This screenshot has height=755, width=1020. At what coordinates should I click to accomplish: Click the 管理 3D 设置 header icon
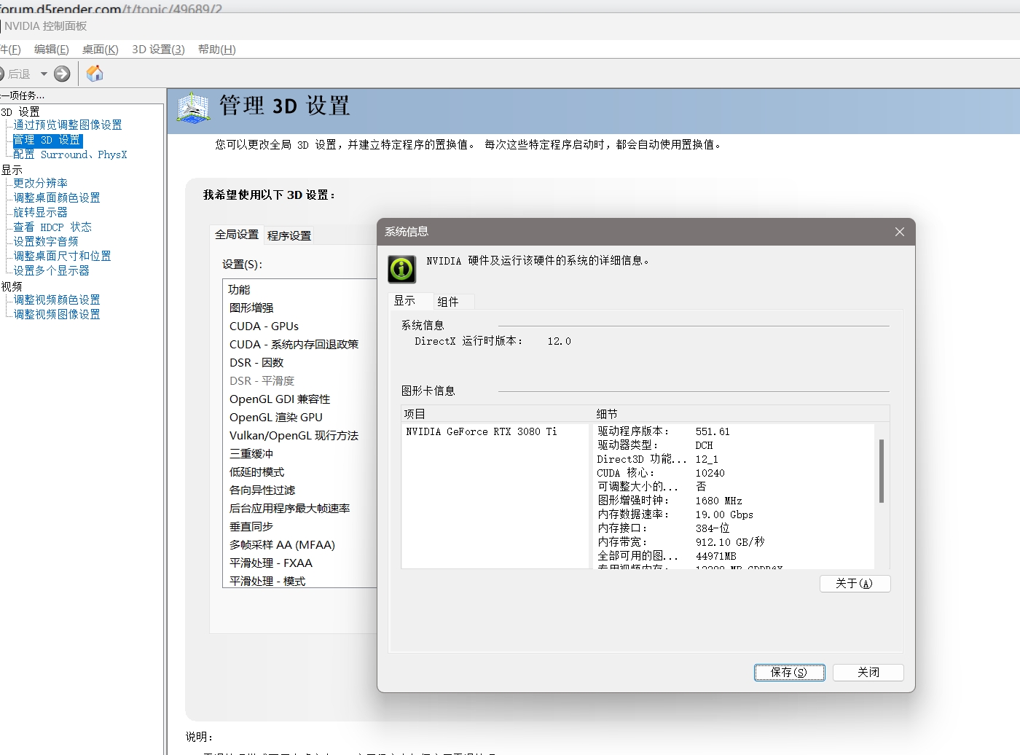coord(193,109)
